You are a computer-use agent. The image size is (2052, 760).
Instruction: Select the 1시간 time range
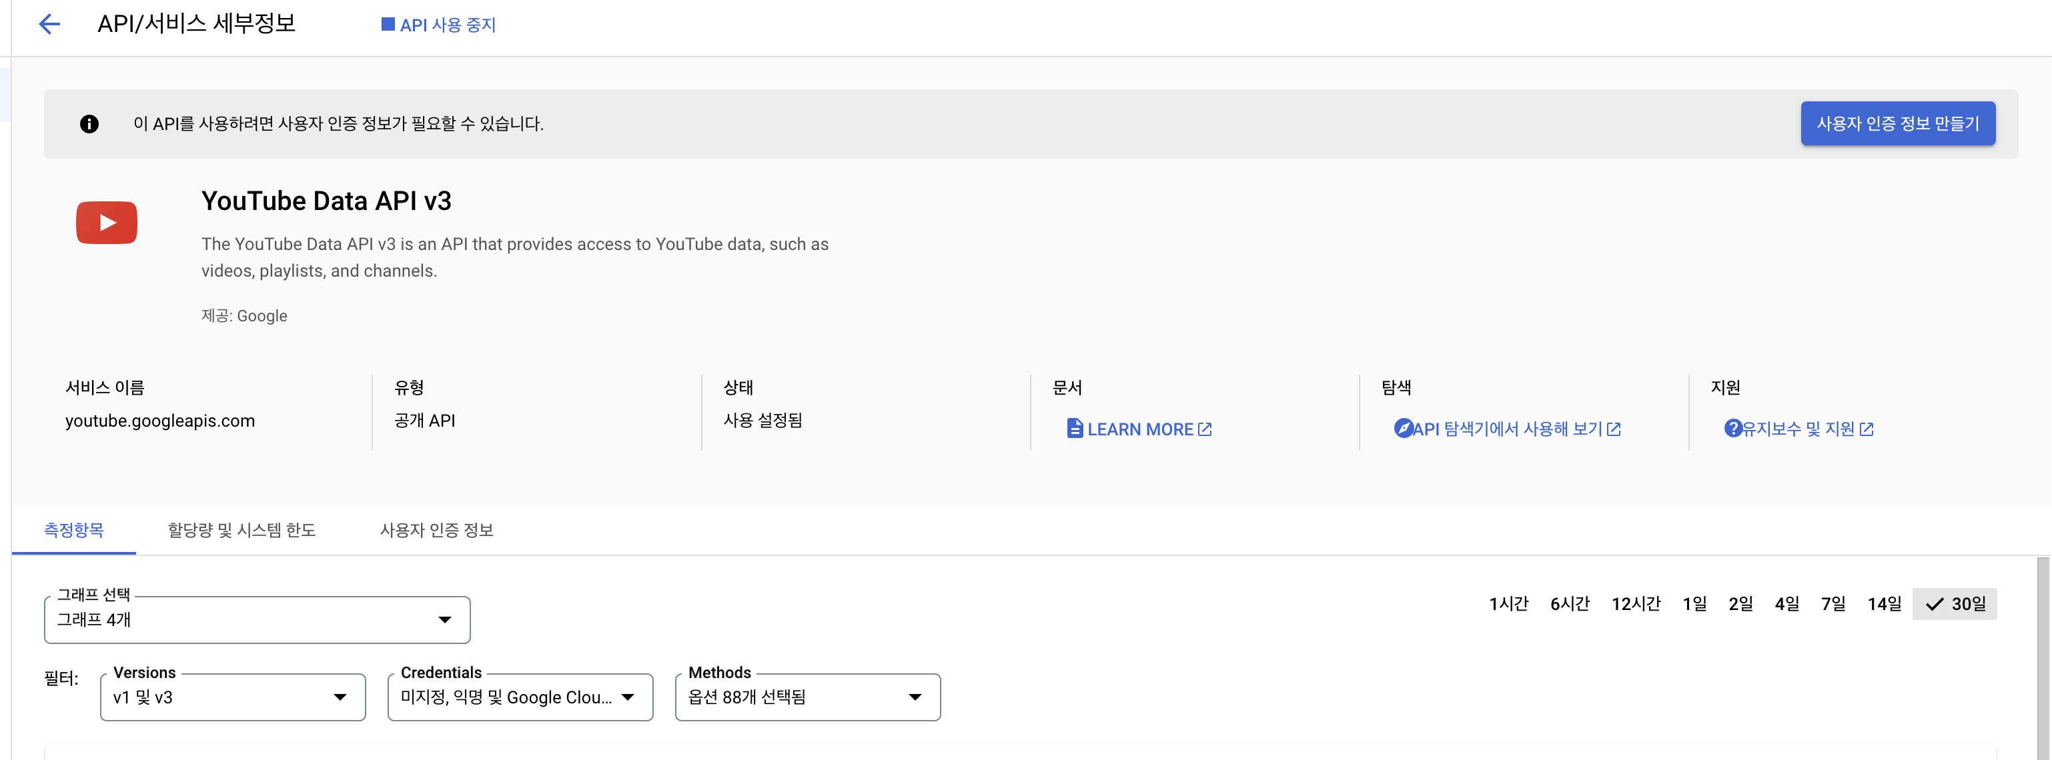1509,604
